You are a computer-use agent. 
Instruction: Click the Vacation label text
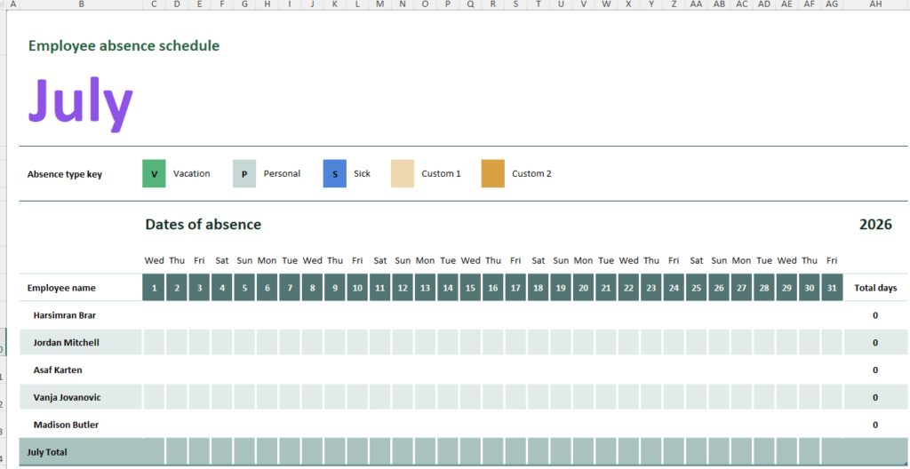coord(192,173)
